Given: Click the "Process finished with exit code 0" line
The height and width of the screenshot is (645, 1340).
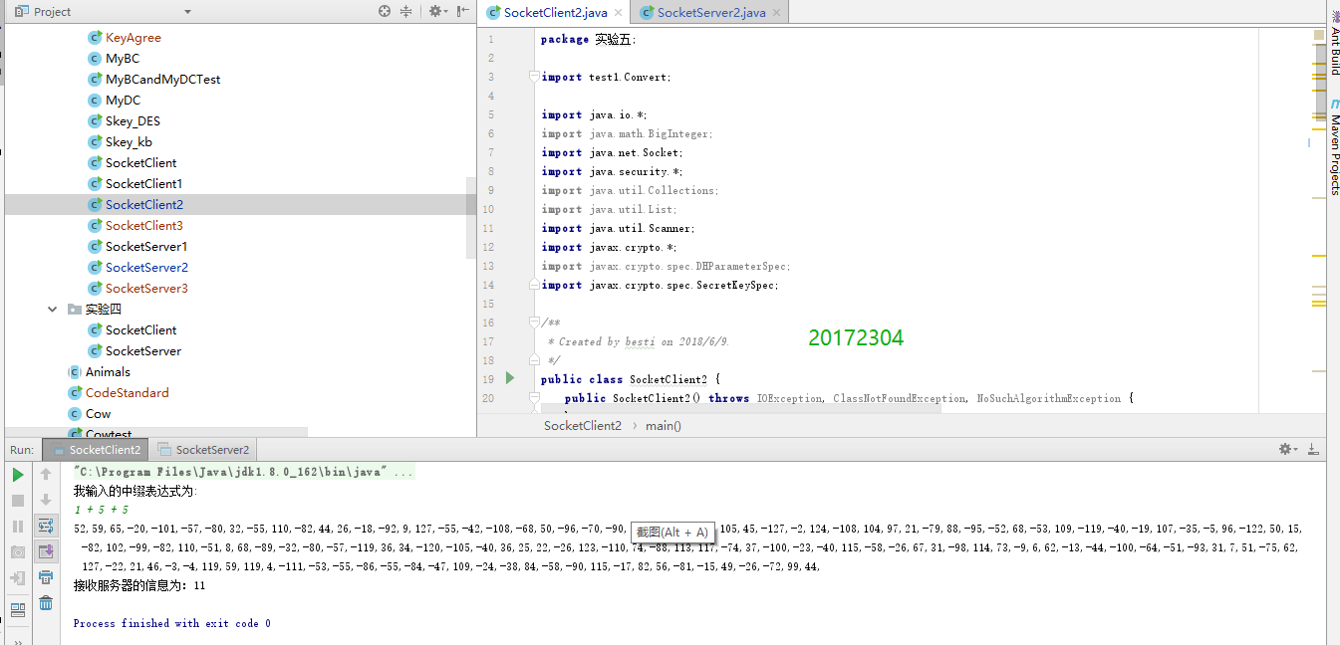Looking at the screenshot, I should [172, 623].
